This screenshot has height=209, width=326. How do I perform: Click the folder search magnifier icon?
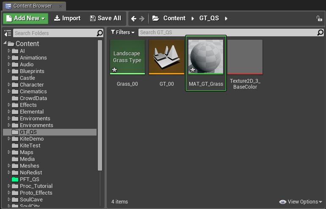(x=100, y=33)
